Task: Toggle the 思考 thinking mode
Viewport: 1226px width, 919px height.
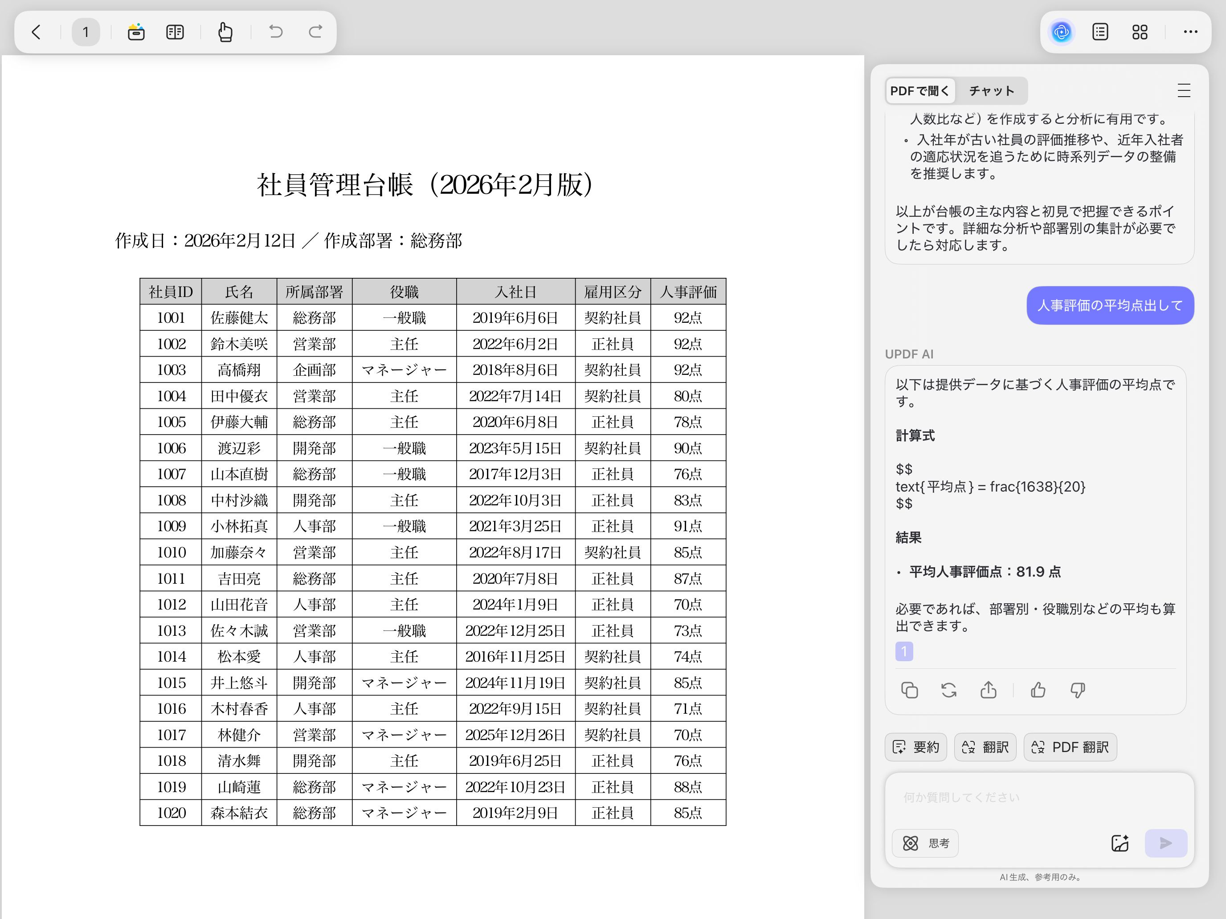Action: point(925,843)
